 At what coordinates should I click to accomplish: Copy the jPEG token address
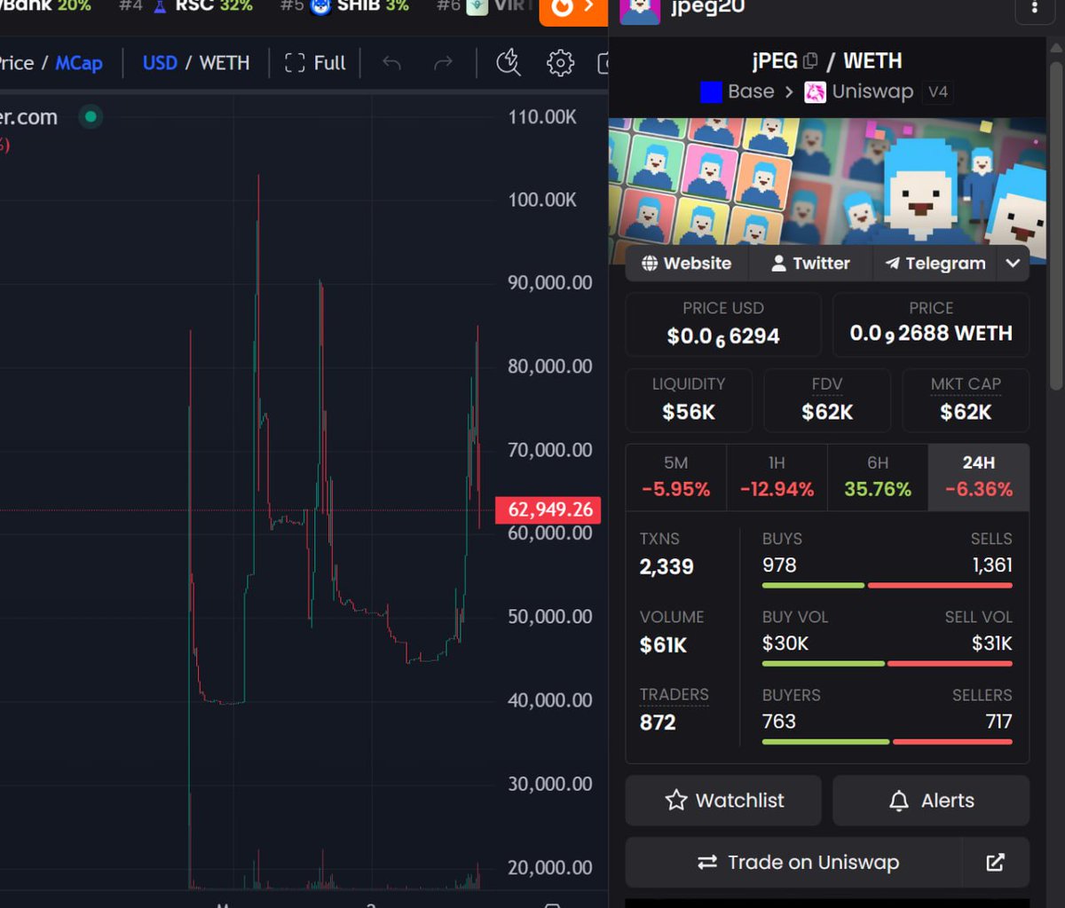[810, 61]
